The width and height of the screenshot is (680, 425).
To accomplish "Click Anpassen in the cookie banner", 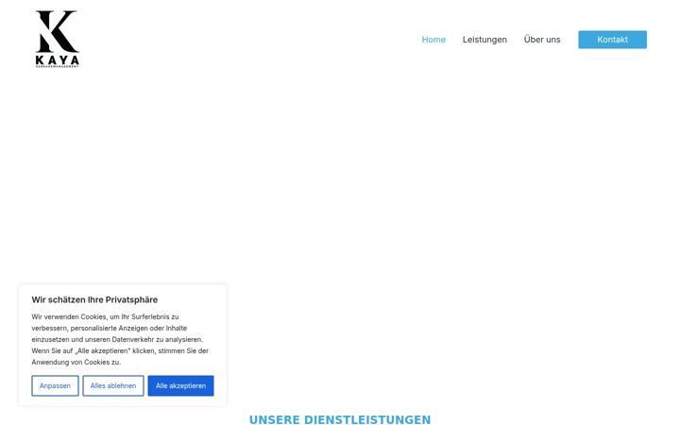I will [55, 385].
